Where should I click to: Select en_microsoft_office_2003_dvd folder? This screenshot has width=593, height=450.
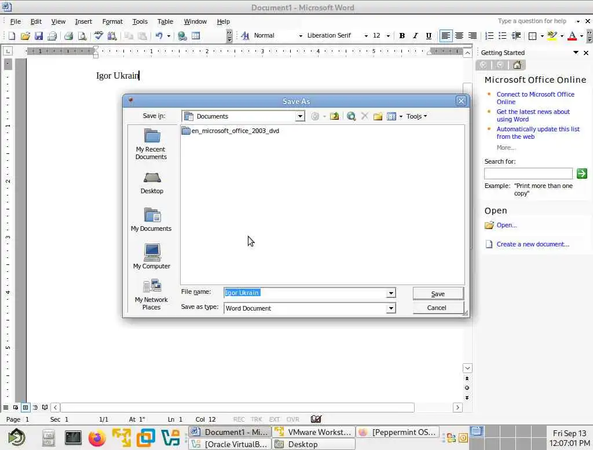click(x=230, y=131)
